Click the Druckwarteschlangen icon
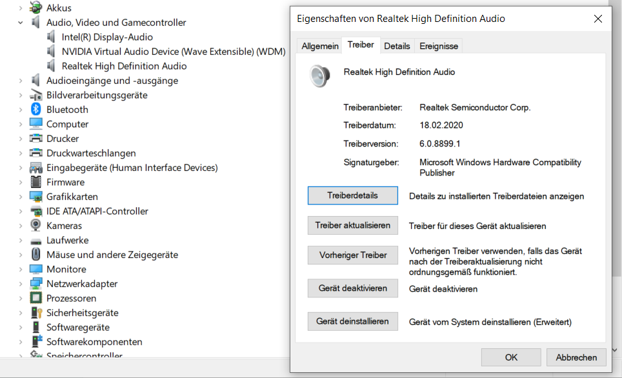The width and height of the screenshot is (622, 378). pos(35,153)
